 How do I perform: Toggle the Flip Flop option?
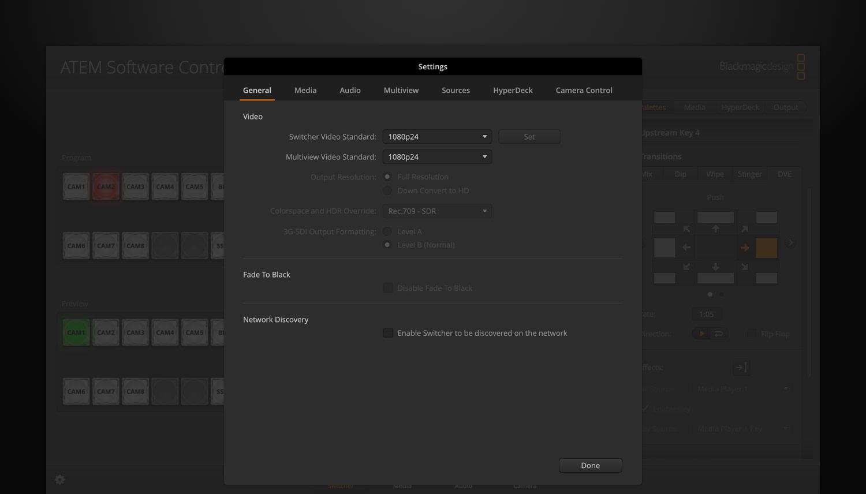752,334
